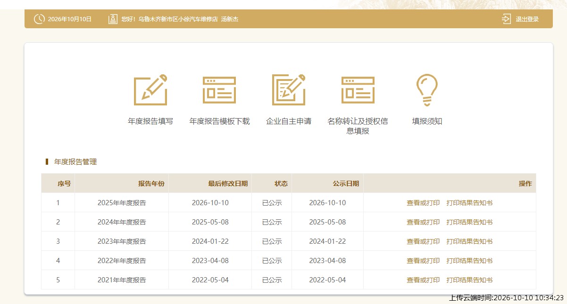Click the 填报须知 lightbulb icon
This screenshot has height=304, width=567.
pyautogui.click(x=427, y=90)
